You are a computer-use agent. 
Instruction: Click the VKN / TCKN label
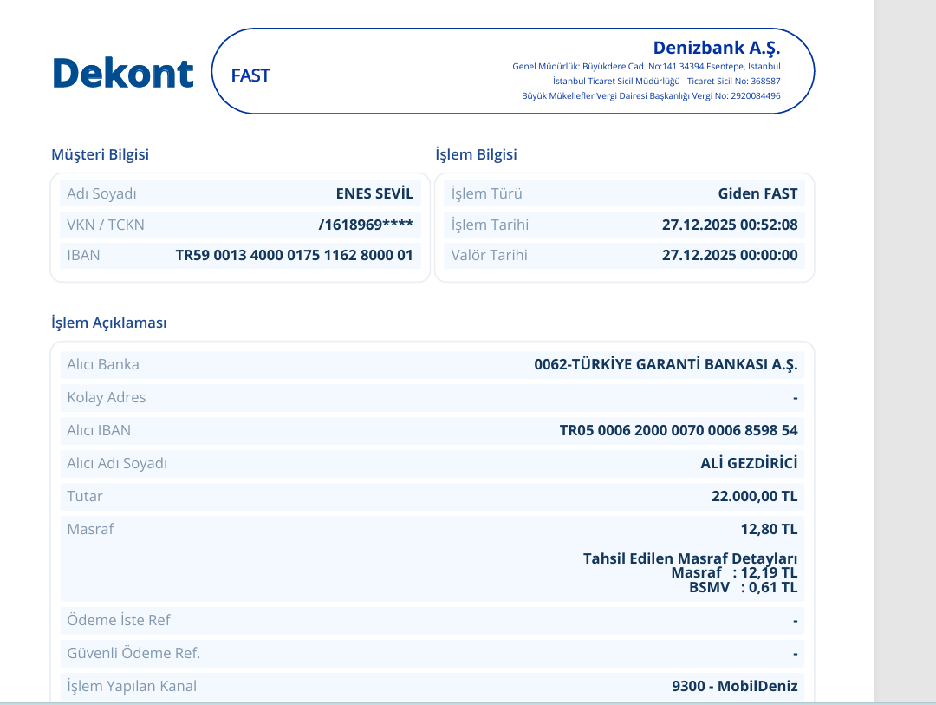coord(106,225)
